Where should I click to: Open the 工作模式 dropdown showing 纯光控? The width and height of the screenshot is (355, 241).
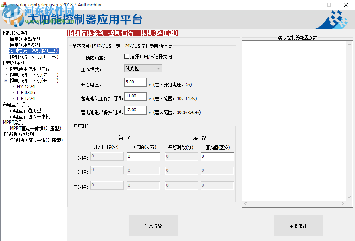(x=143, y=68)
